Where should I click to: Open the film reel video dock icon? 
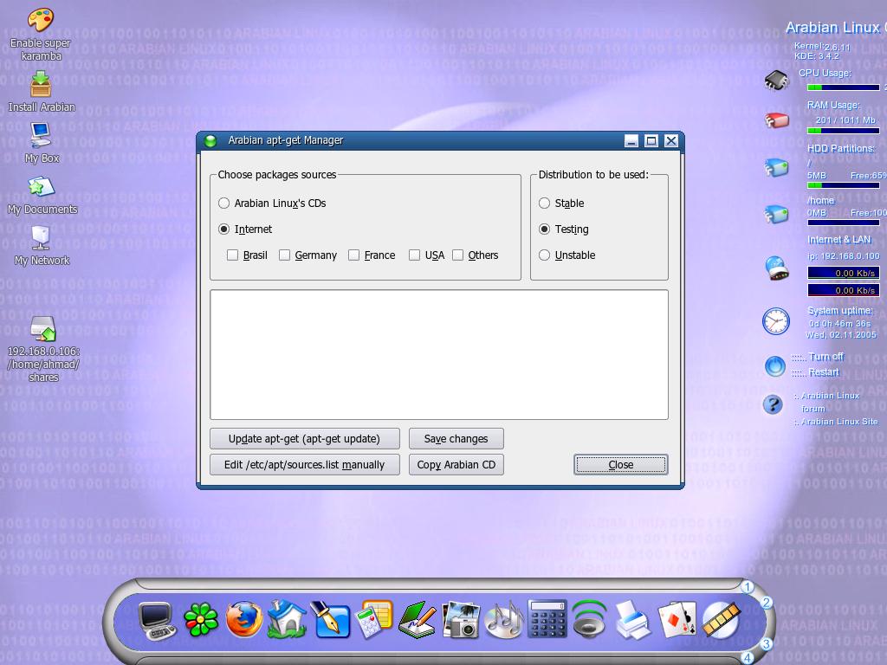click(x=721, y=620)
